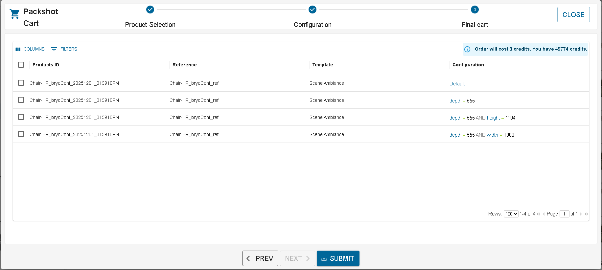Click the Final cart step number icon

coord(475,10)
